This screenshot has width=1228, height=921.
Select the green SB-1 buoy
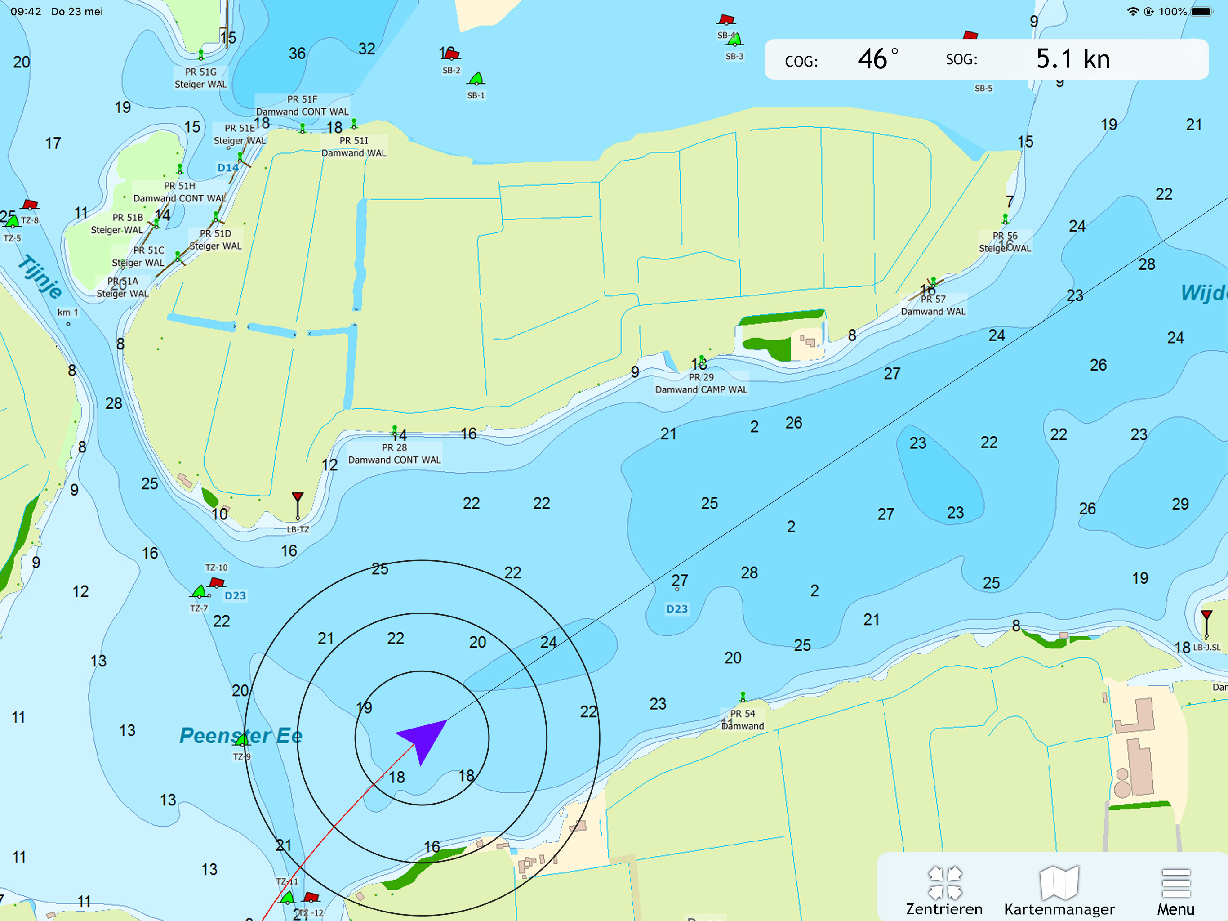476,79
